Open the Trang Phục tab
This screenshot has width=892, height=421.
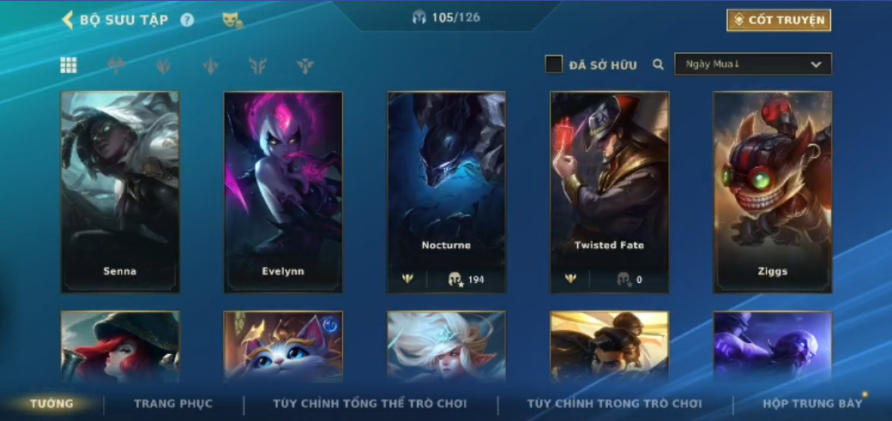point(173,404)
